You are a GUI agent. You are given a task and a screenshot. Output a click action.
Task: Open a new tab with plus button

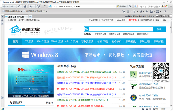click(x=30, y=16)
